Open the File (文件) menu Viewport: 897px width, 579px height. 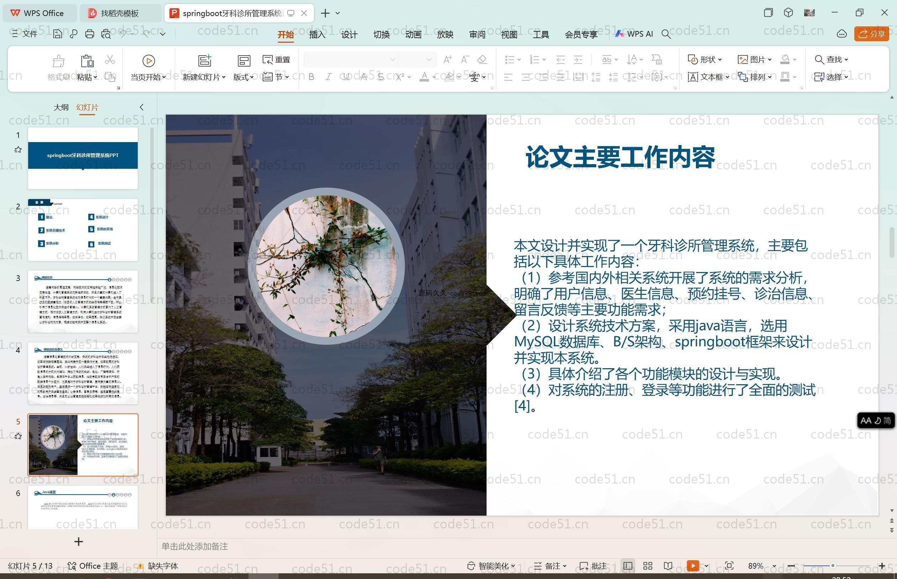point(25,34)
